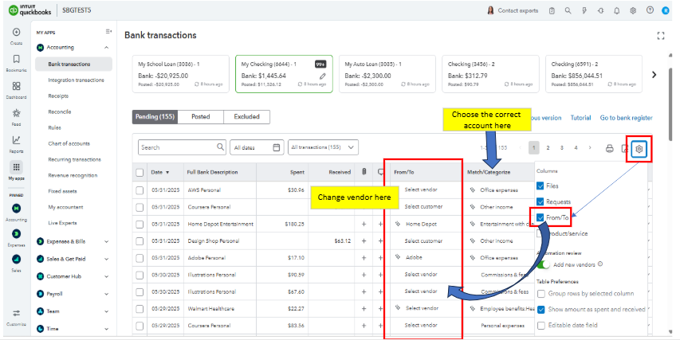Open the All transactions (155) dropdown
The width and height of the screenshot is (680, 340).
coord(323,147)
